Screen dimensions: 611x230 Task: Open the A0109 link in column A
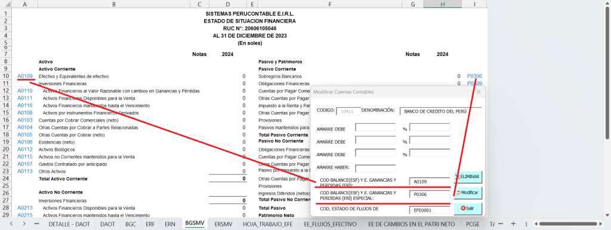point(25,76)
